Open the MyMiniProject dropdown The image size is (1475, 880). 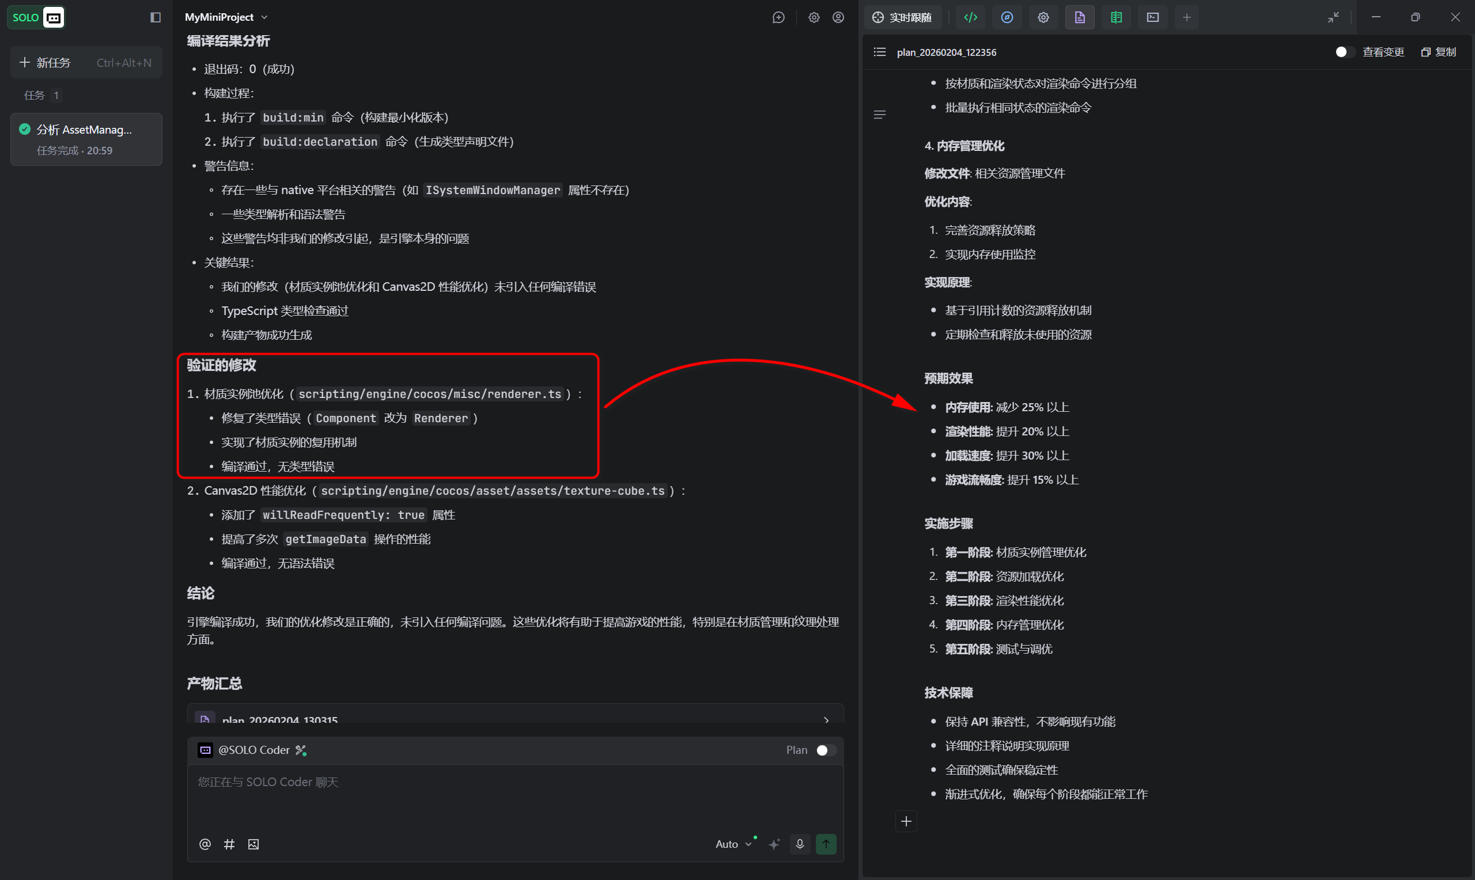click(x=226, y=17)
